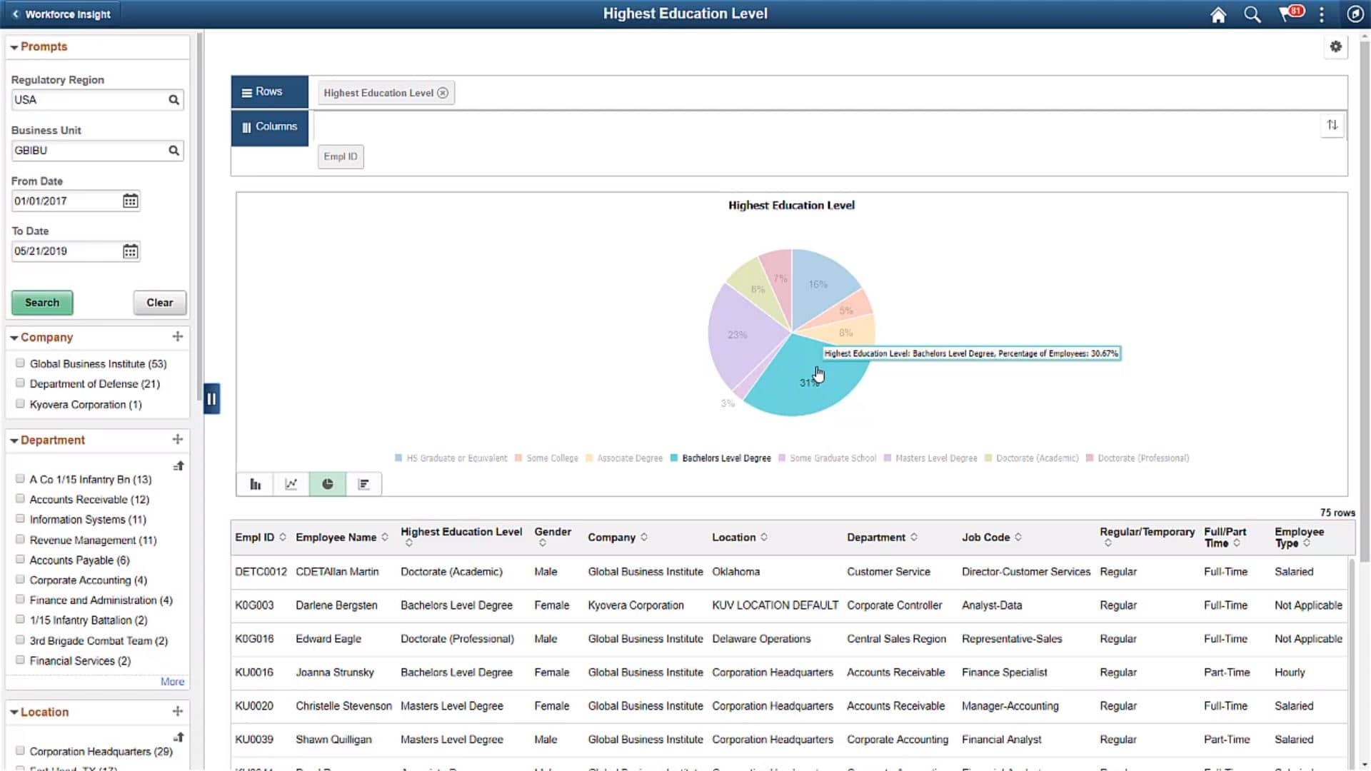The width and height of the screenshot is (1371, 771).
Task: Check the Global Business Institute company filter
Action: 19,363
